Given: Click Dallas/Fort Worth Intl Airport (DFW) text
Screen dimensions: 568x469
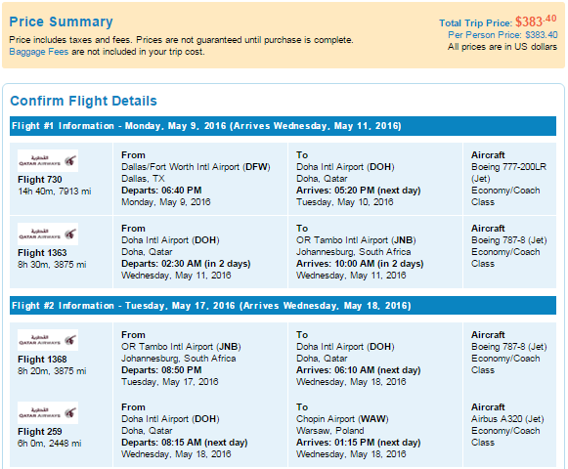Looking at the screenshot, I should [196, 167].
